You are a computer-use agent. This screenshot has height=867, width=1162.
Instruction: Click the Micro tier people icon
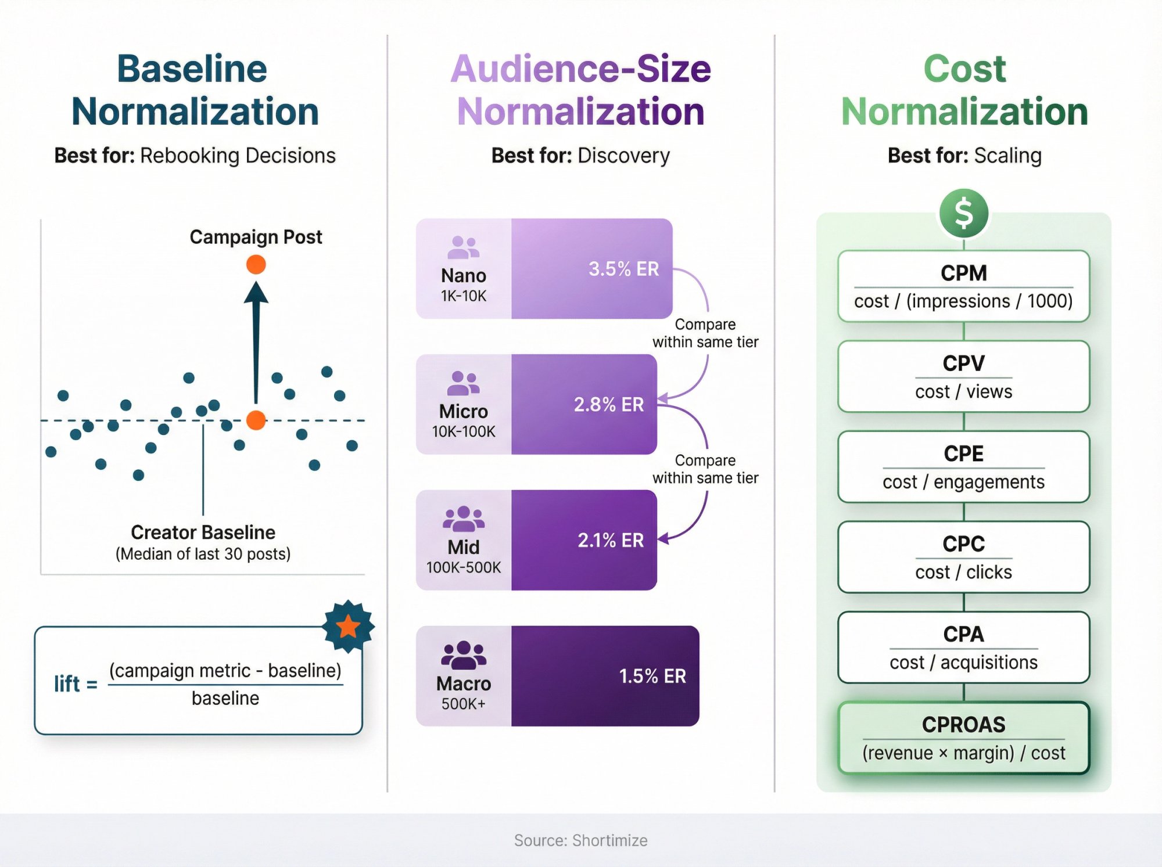point(462,383)
